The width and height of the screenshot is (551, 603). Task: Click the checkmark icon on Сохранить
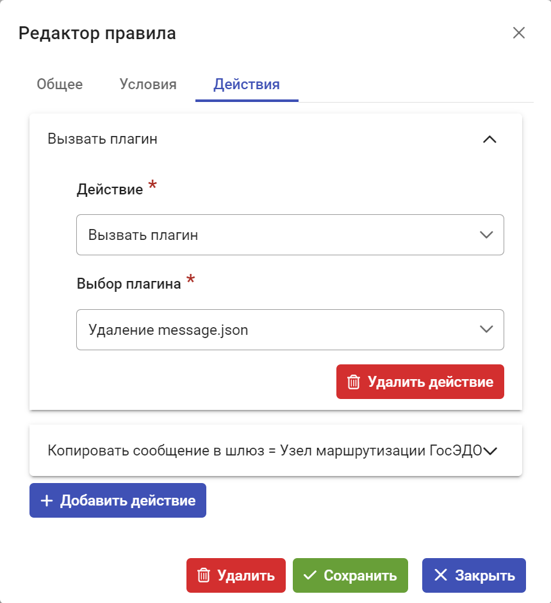tap(310, 575)
